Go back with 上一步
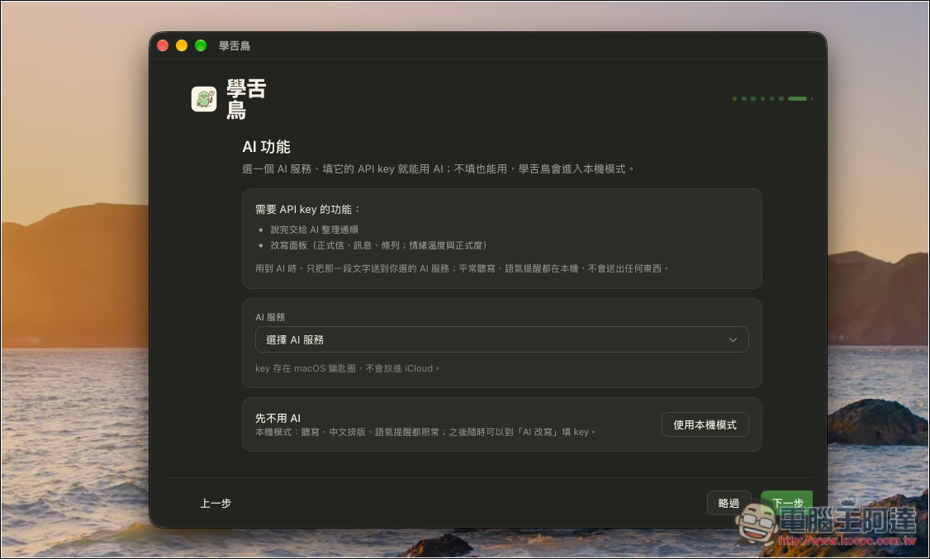This screenshot has height=559, width=930. click(216, 503)
